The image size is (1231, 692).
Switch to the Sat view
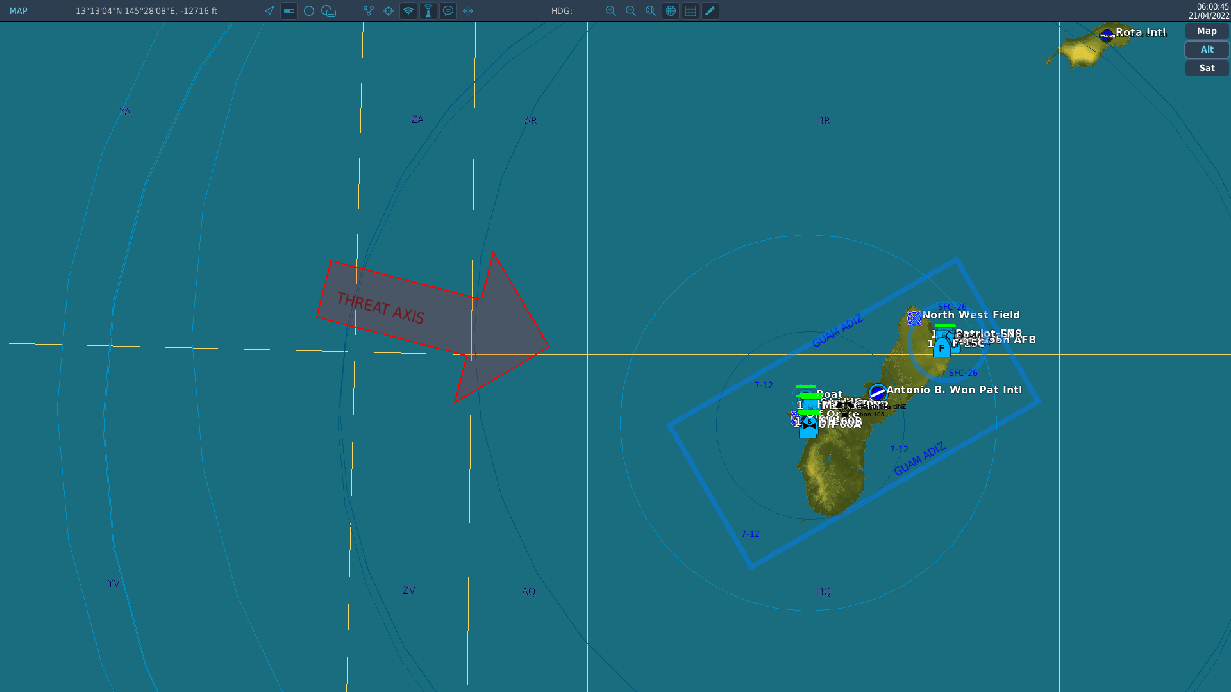coord(1207,68)
